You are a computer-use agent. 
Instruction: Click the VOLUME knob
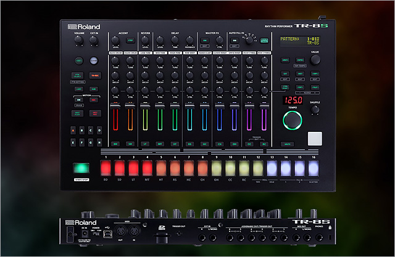coord(79,41)
